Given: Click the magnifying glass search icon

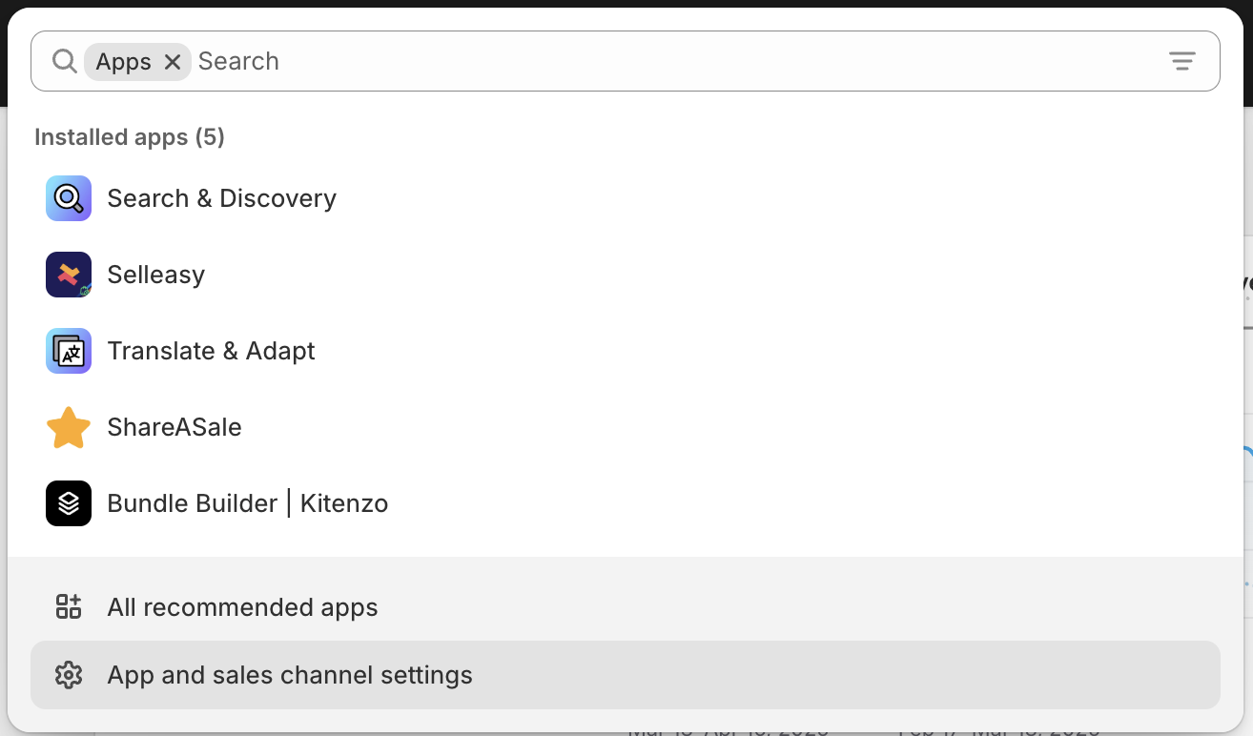Looking at the screenshot, I should [x=64, y=61].
